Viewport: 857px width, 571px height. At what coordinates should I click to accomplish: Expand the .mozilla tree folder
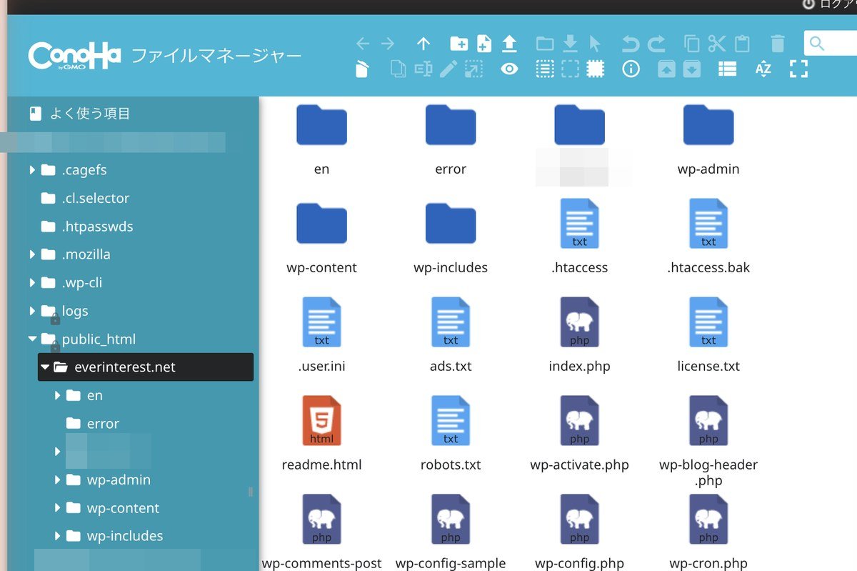(32, 254)
